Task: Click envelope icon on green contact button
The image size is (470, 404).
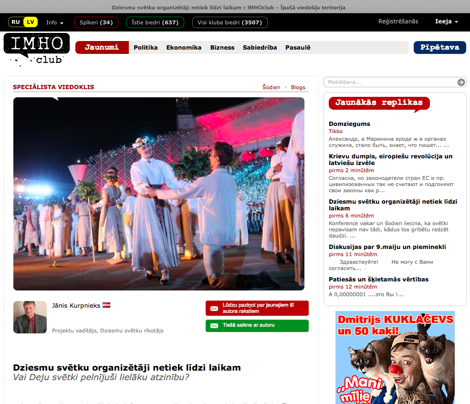Action: coord(214,326)
